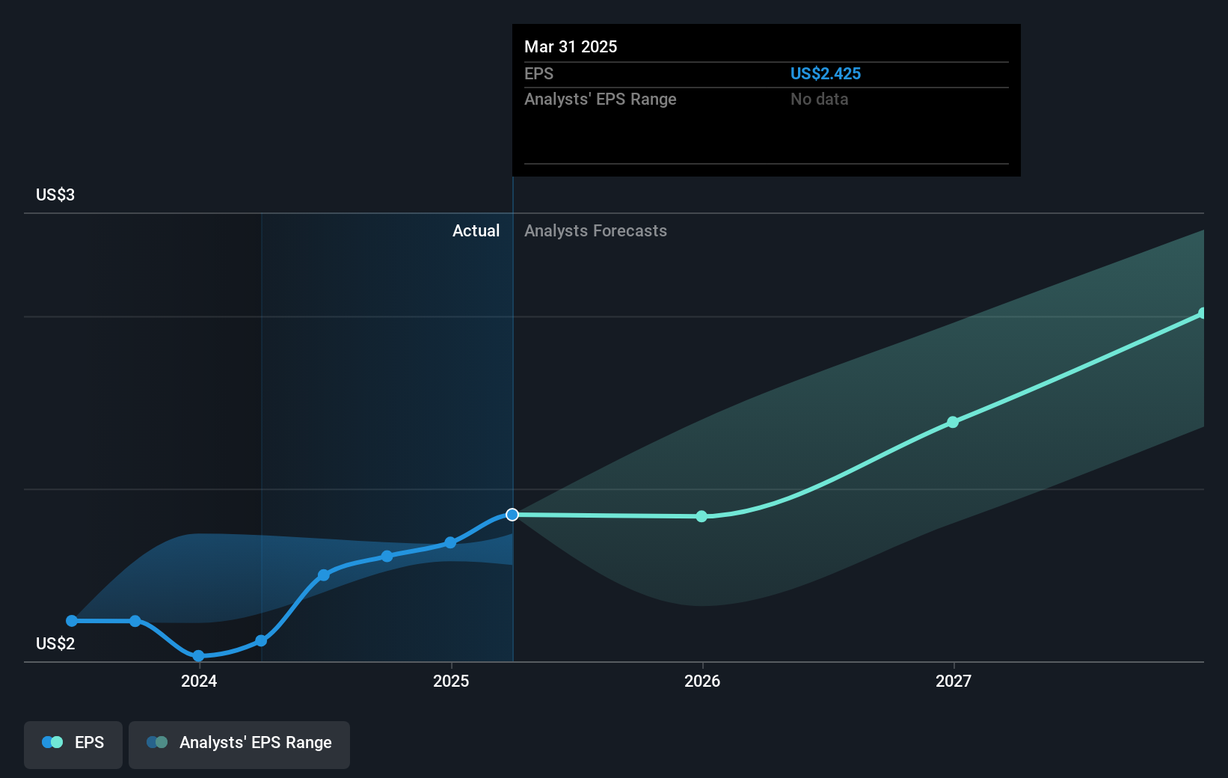This screenshot has height=778, width=1228.
Task: Click the No data text in tooltip
Action: (x=819, y=99)
